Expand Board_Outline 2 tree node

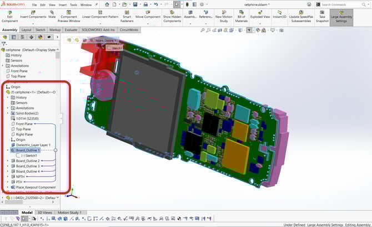[x=8, y=161]
